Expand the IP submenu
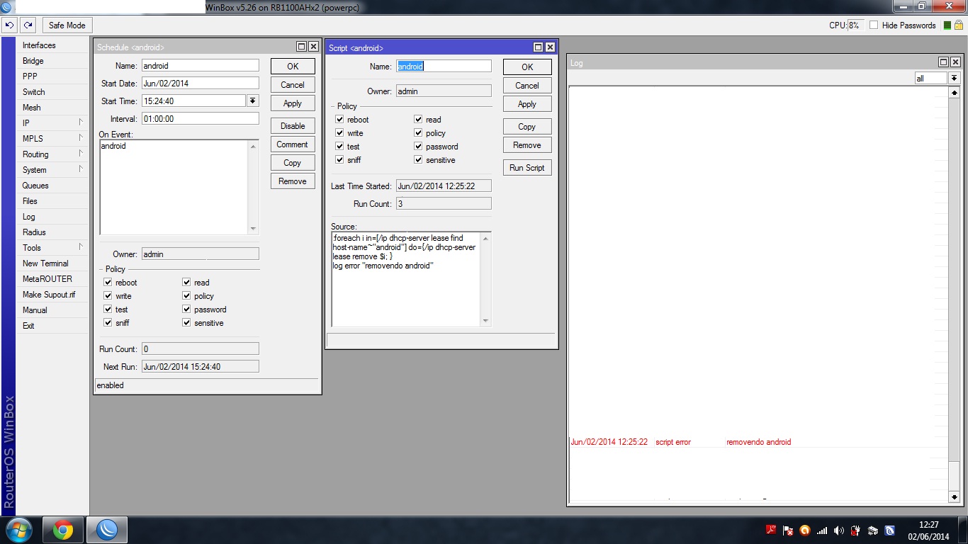Image resolution: width=968 pixels, height=544 pixels. click(52, 123)
